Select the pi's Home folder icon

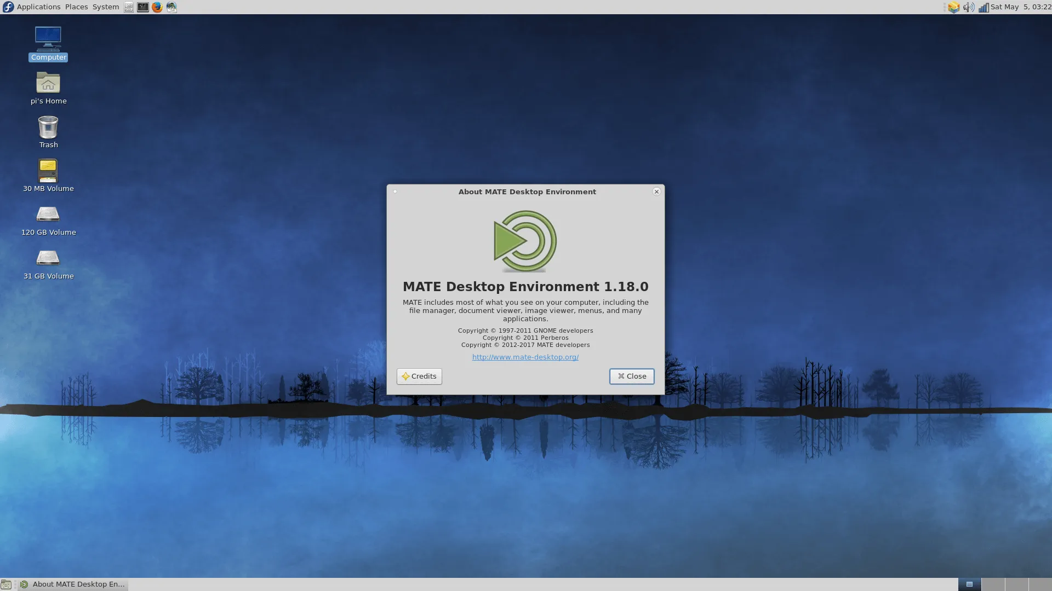[x=48, y=83]
